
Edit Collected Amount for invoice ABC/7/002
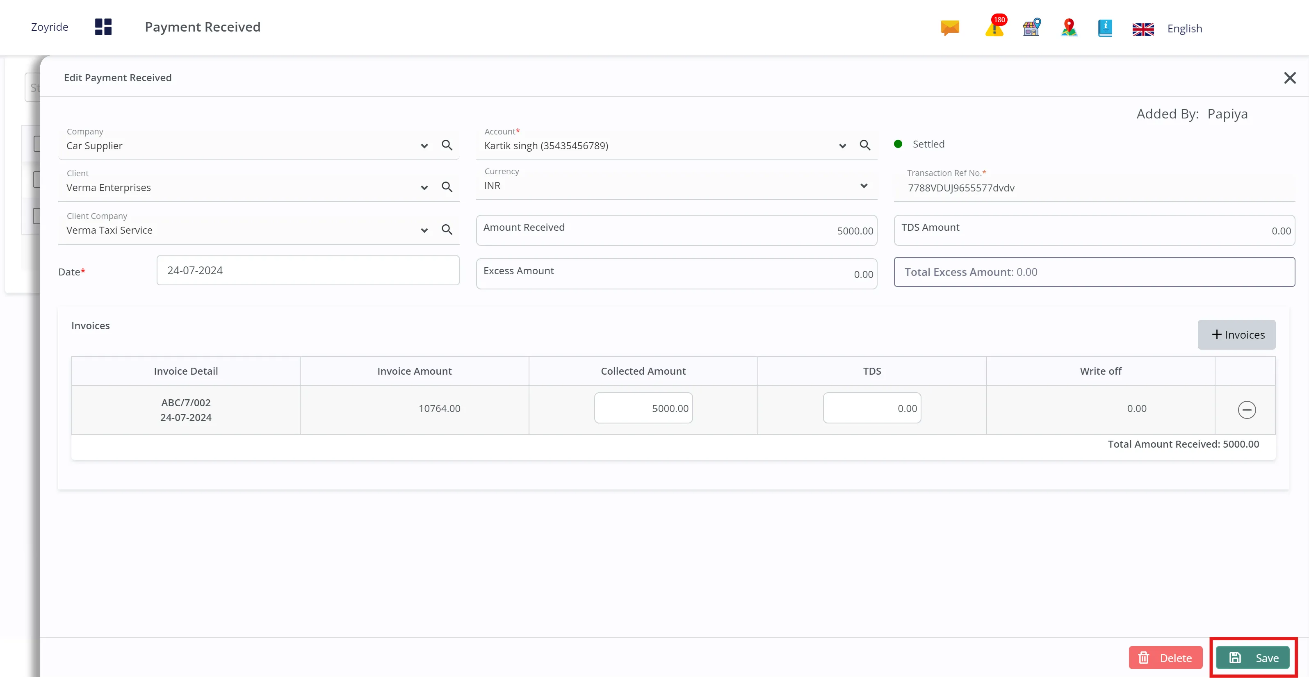[643, 408]
